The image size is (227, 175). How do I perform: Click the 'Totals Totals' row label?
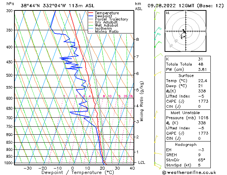[179, 64]
